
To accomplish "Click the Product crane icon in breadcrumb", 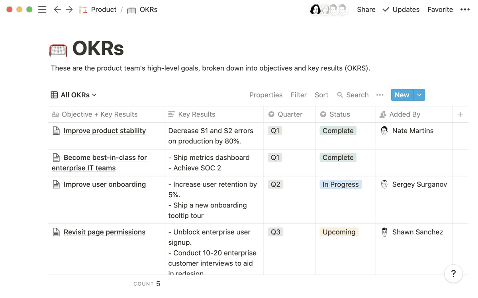I will point(83,10).
